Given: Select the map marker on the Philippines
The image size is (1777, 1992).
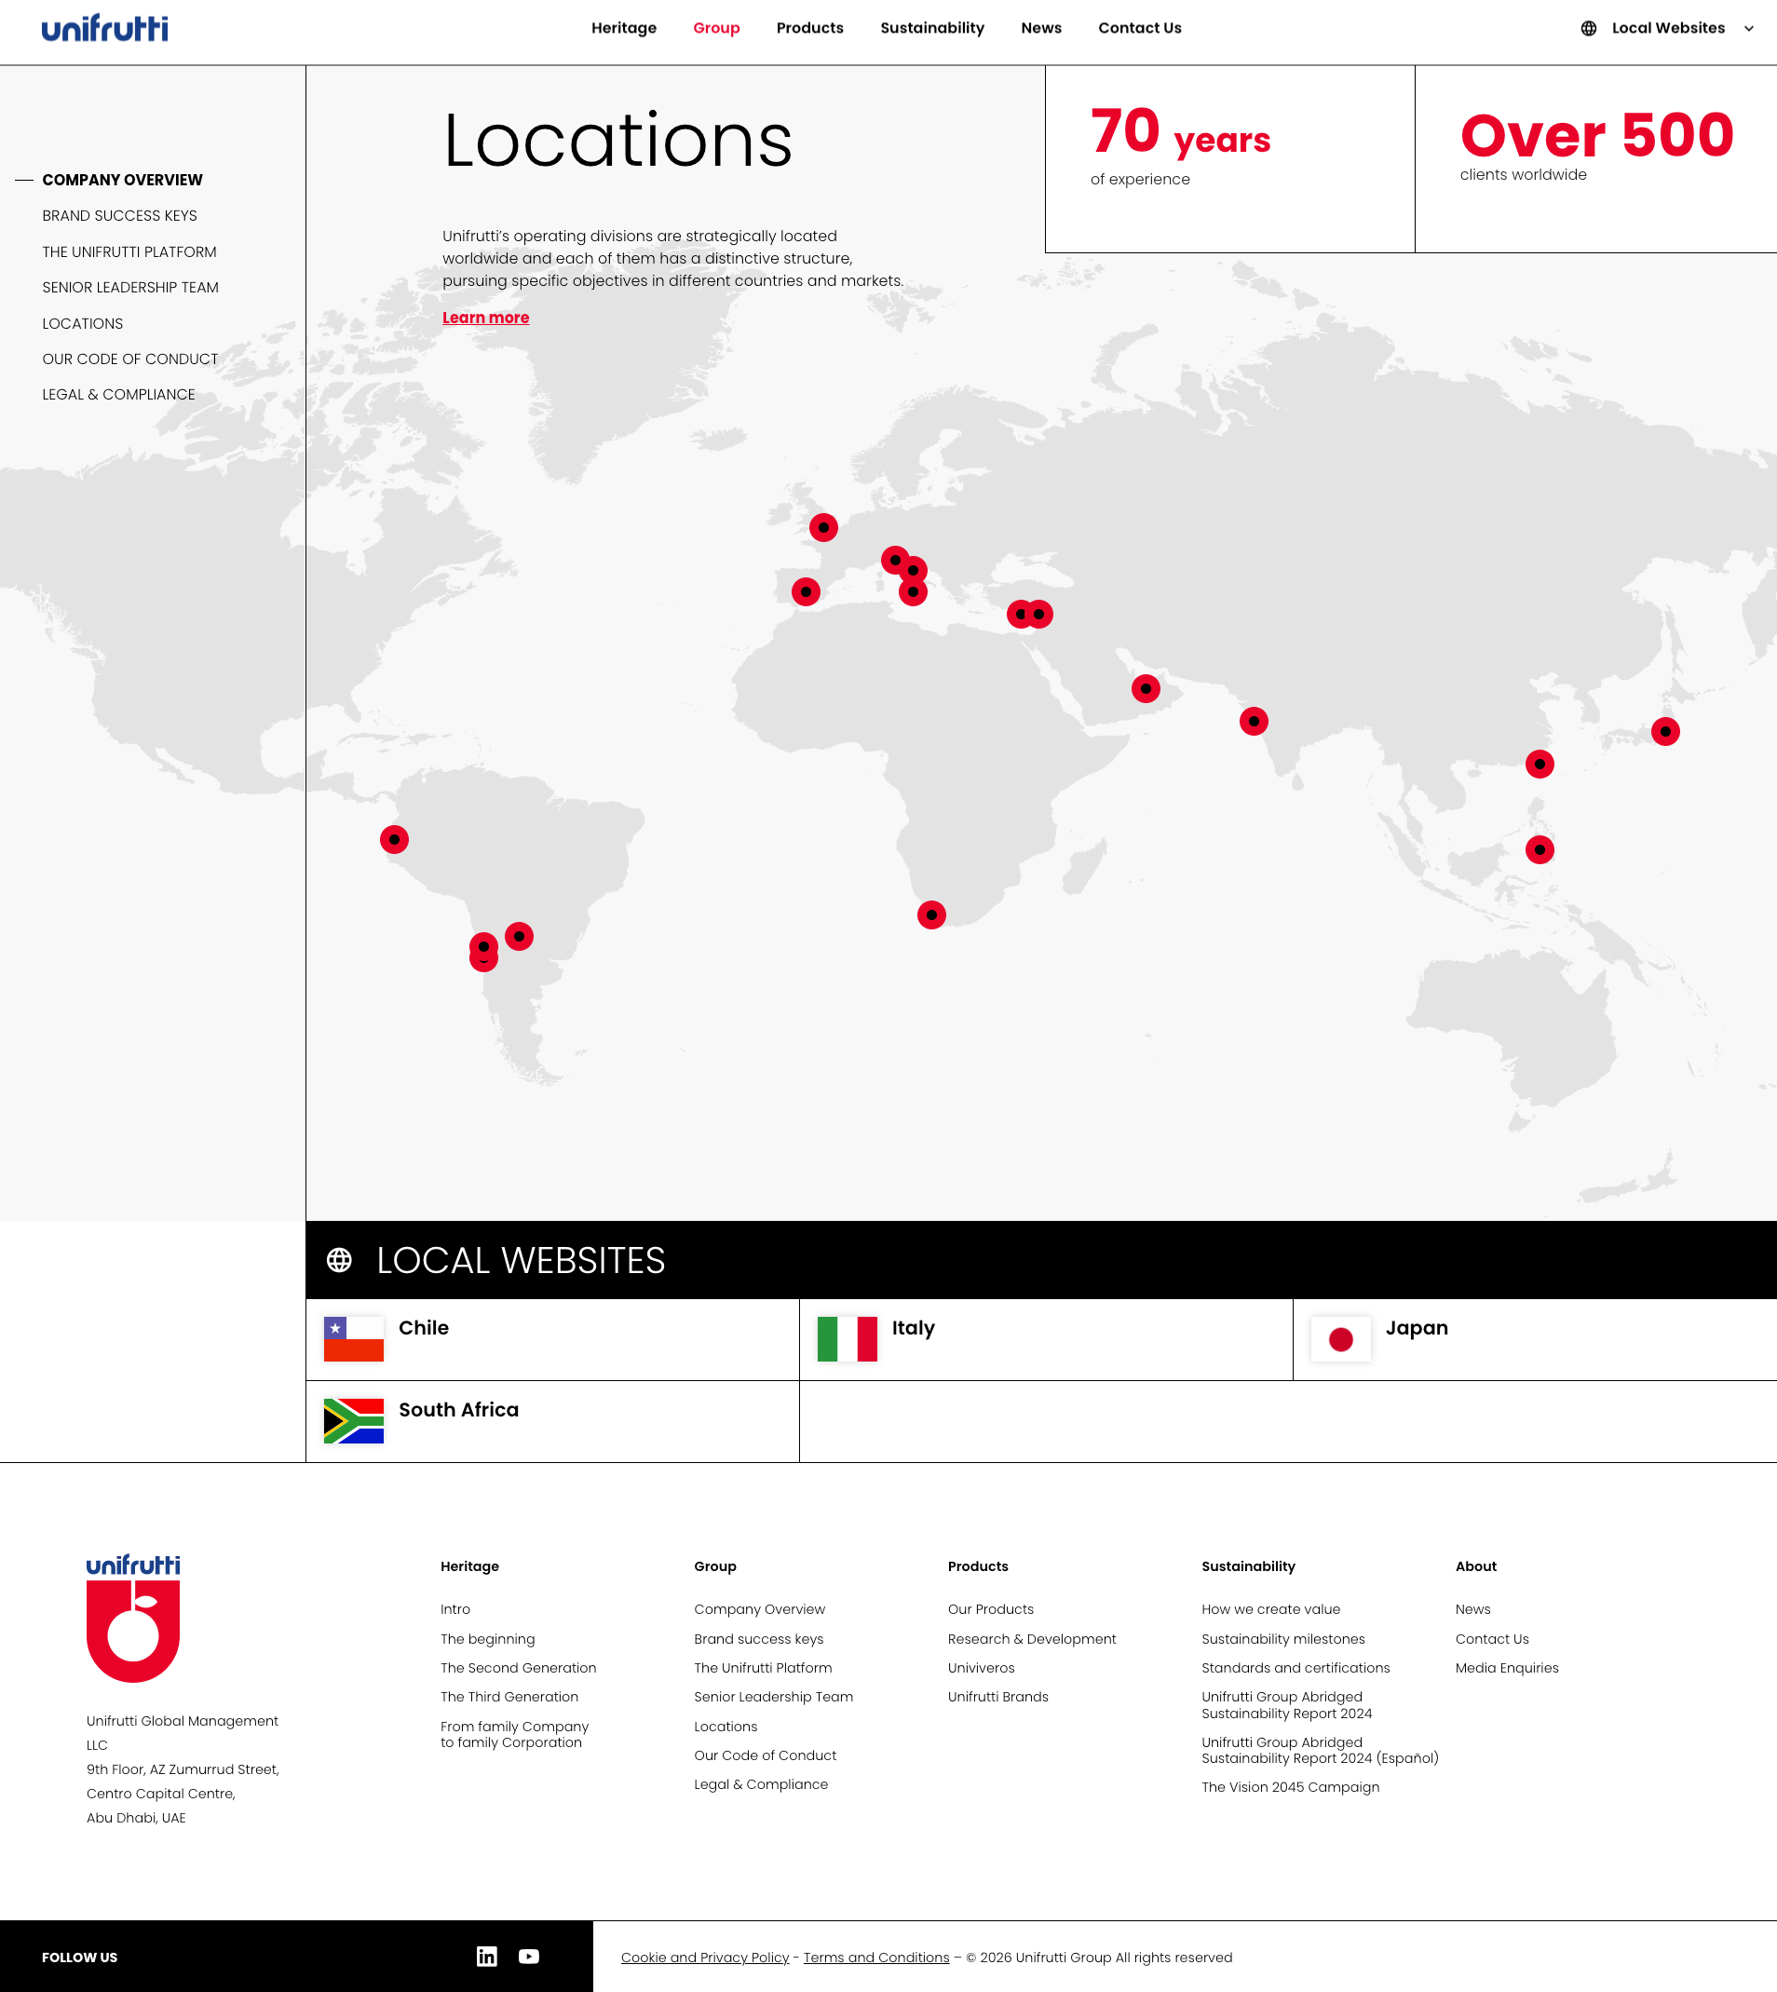Looking at the screenshot, I should point(1540,849).
